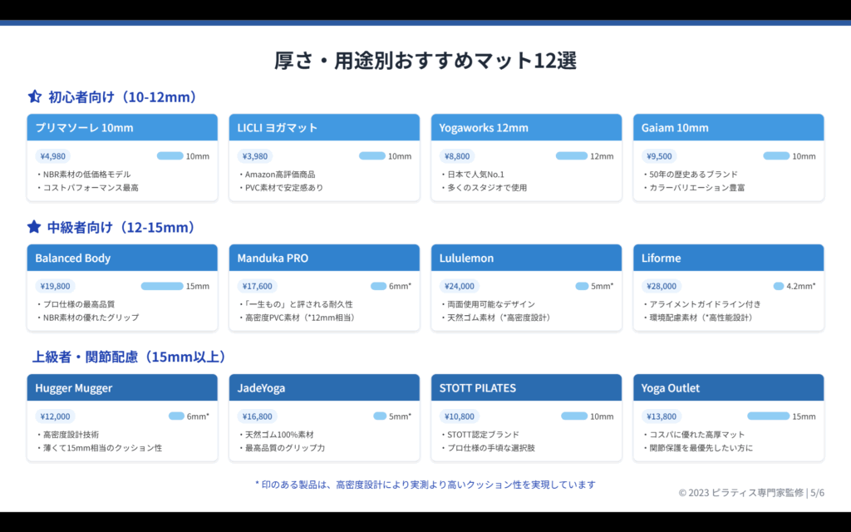The image size is (851, 532).
Task: Select the Gaiam 10mm card header
Action: (675, 128)
